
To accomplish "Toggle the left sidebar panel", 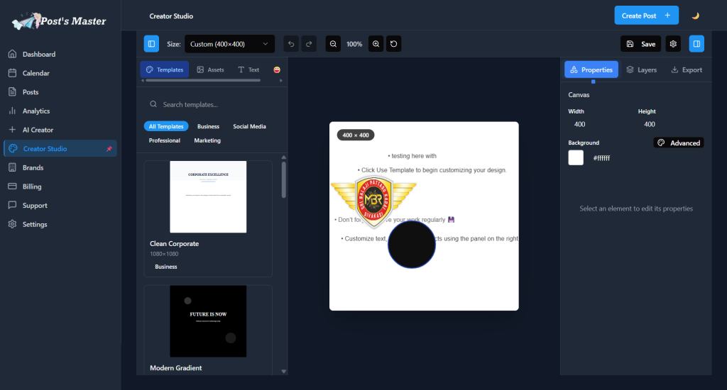I will click(151, 44).
